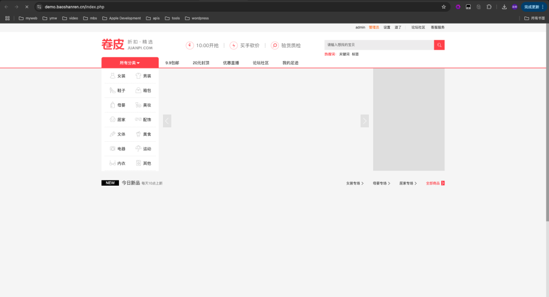
Task: Click the browser address bar URL
Action: coord(75,6)
